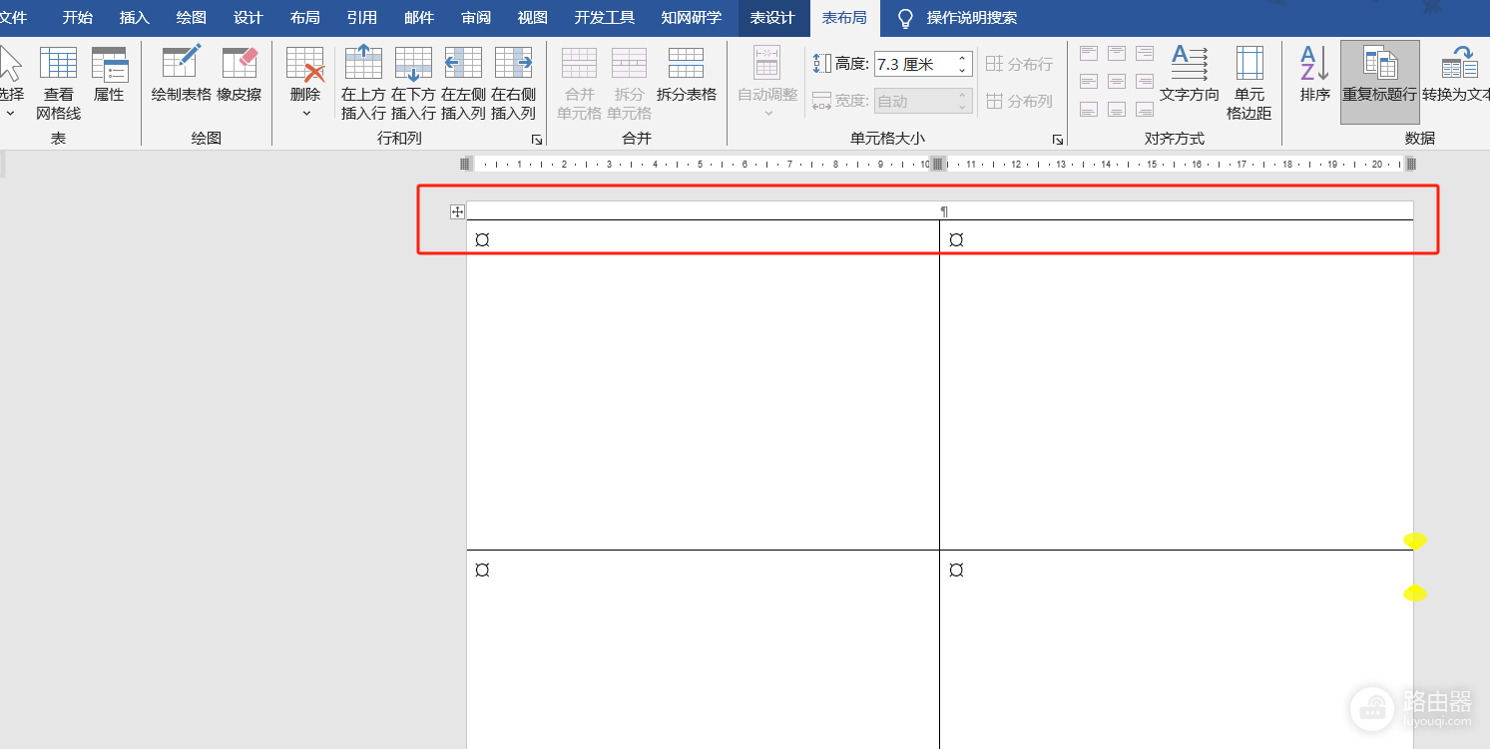Viewport: 1490px width, 749px height.
Task: Open the 开始 (Home) tab
Action: point(78,18)
